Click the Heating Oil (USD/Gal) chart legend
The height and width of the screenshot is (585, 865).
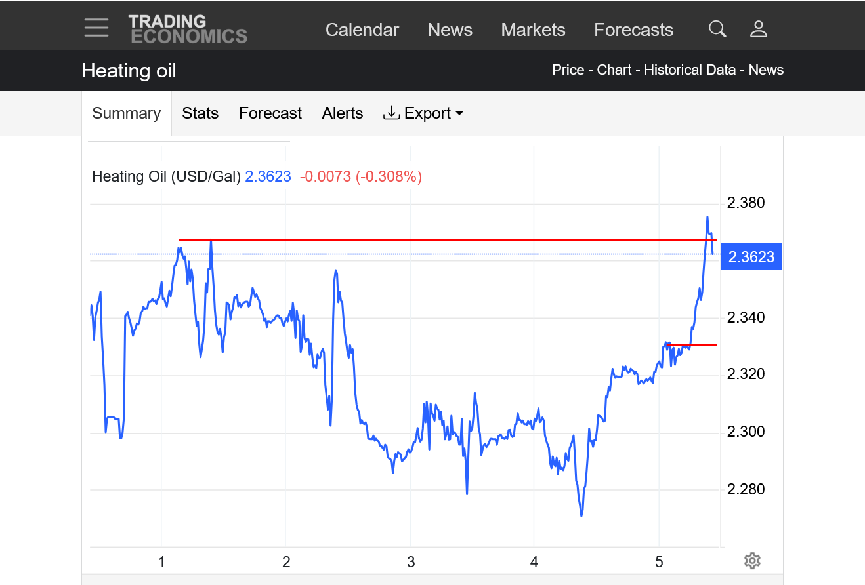[x=166, y=176]
